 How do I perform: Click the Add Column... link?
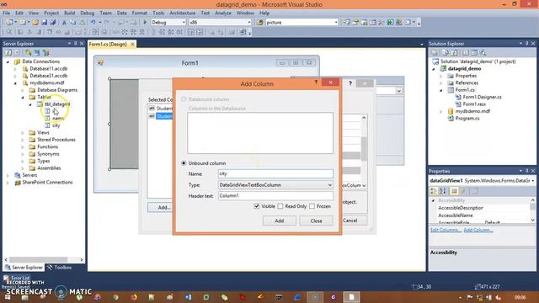coord(478,230)
